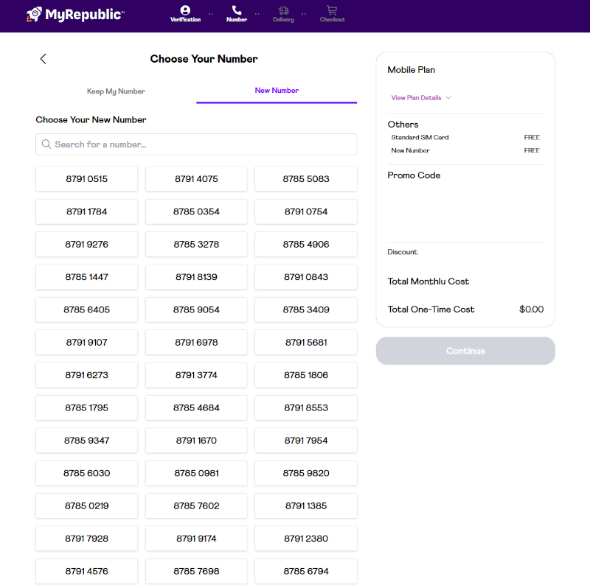590x588 pixels.
Task: Pick number 8785 4906
Action: (x=306, y=245)
